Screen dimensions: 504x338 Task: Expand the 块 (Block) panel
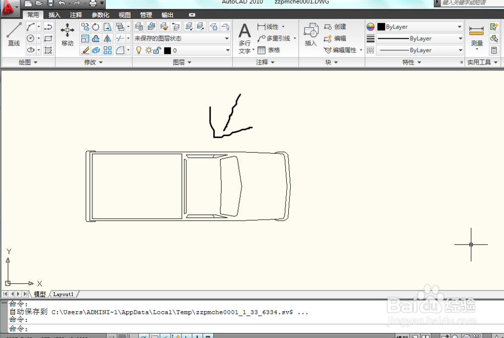(332, 62)
